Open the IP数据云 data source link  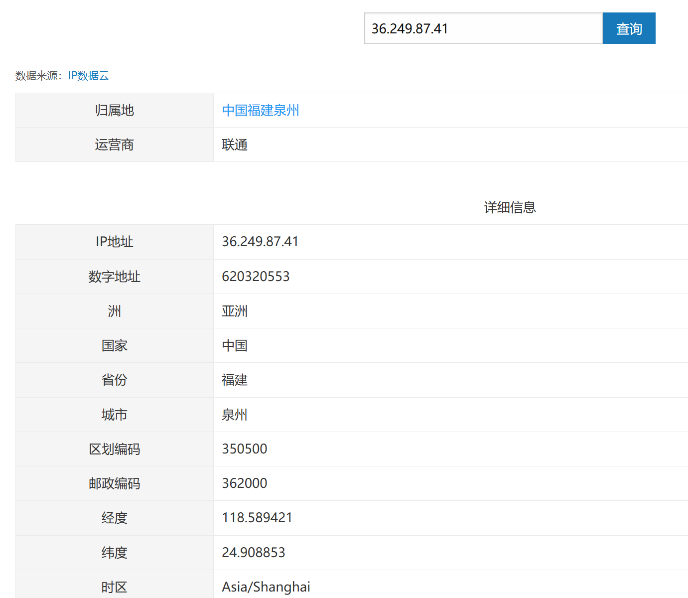(89, 76)
